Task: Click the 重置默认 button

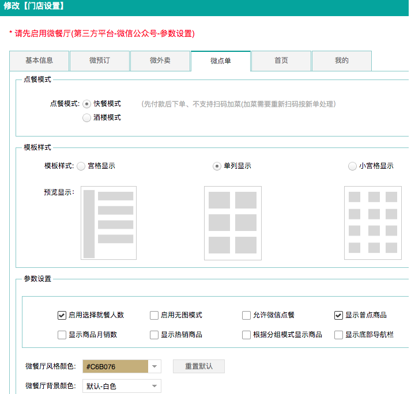Action: (x=199, y=366)
